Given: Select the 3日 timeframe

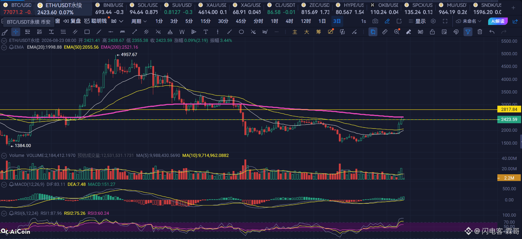Looking at the screenshot, I should tap(337, 21).
